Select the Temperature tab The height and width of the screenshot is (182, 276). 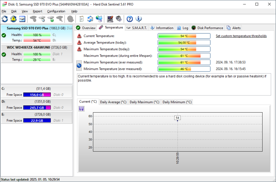point(111,28)
